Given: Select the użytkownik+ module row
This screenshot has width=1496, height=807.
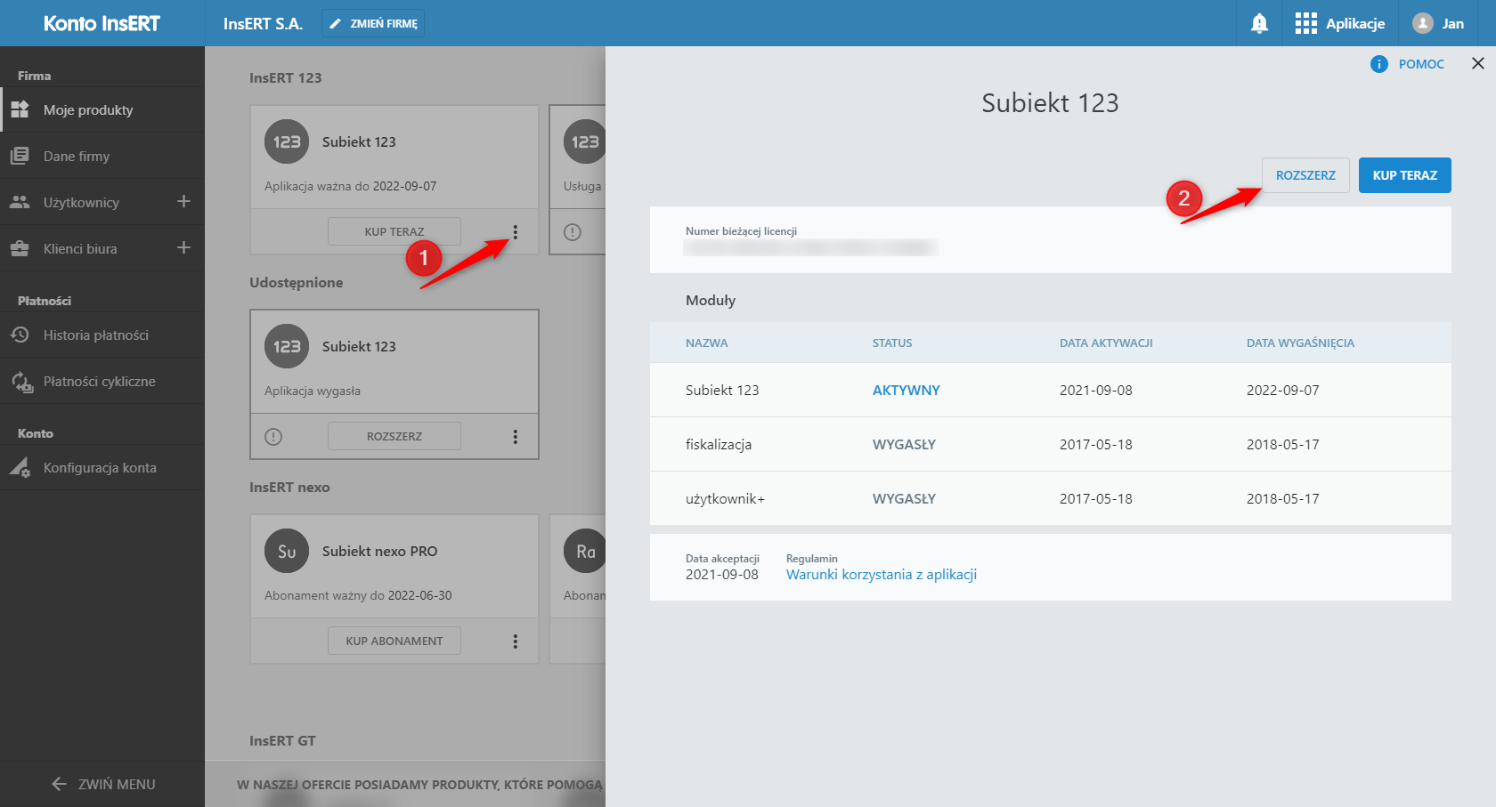Looking at the screenshot, I should click(x=1051, y=498).
